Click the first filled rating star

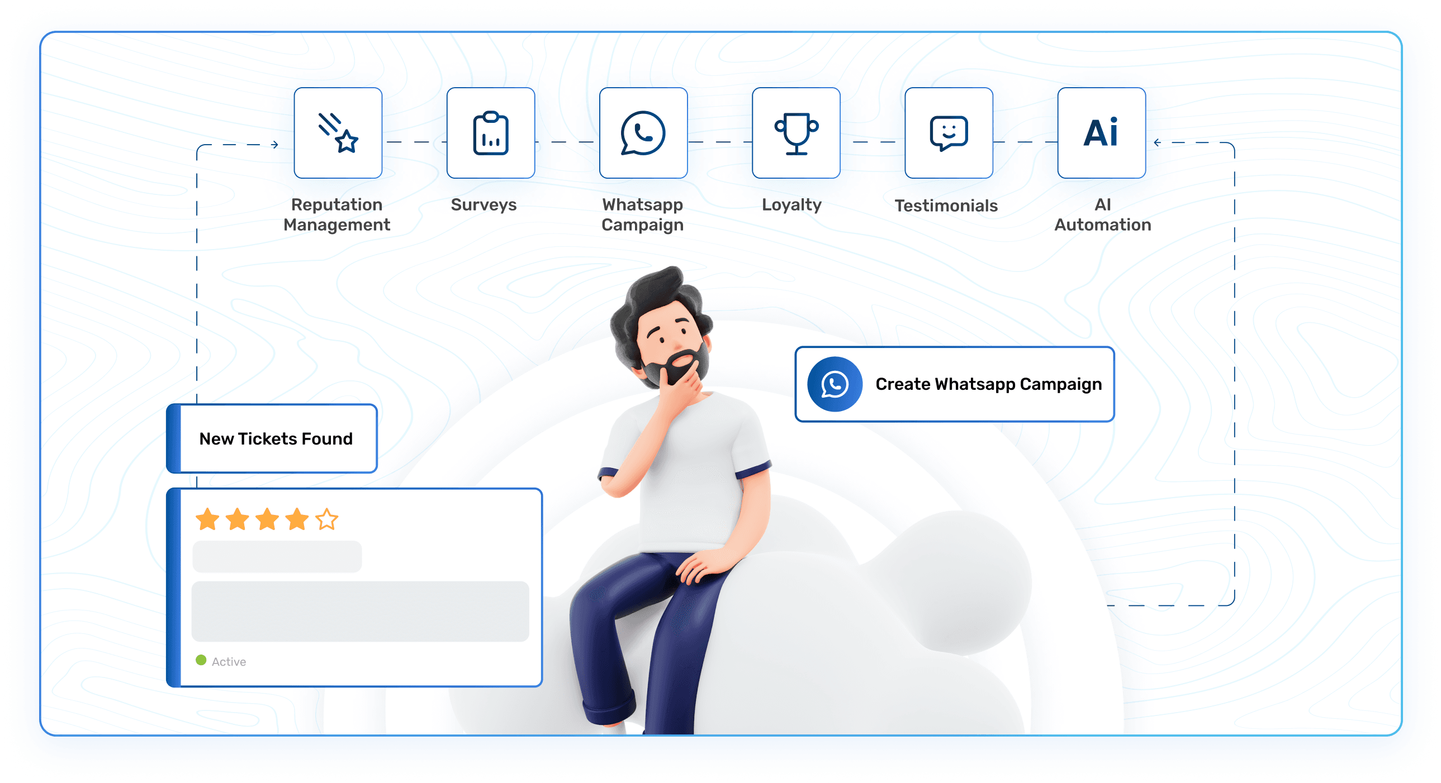[x=207, y=519]
